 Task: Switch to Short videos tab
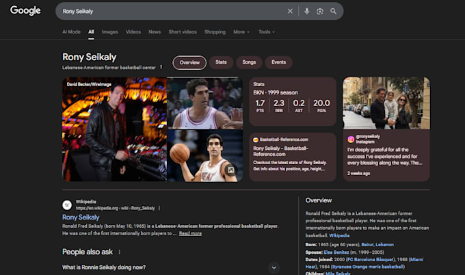click(x=183, y=31)
